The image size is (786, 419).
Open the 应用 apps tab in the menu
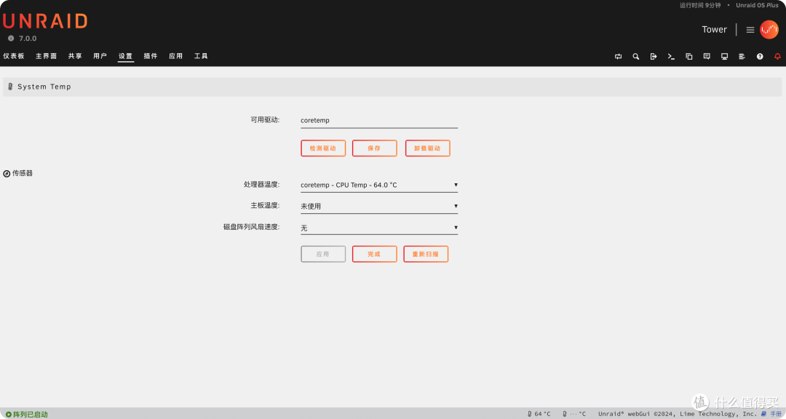tap(175, 56)
